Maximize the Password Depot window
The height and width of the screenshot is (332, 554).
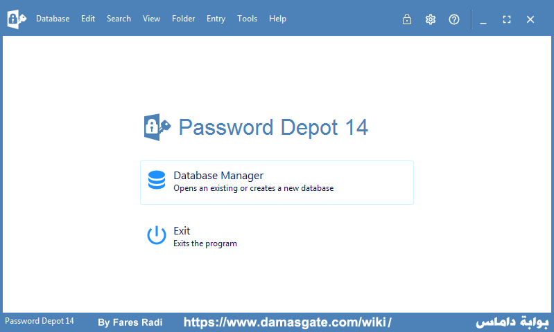[507, 19]
